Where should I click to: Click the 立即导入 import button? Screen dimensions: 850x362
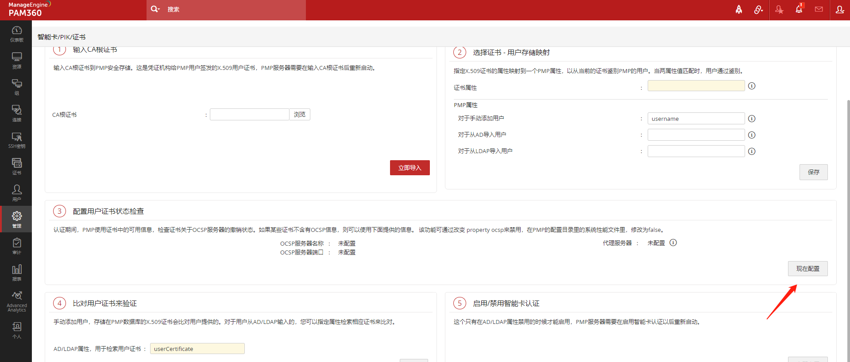point(410,168)
